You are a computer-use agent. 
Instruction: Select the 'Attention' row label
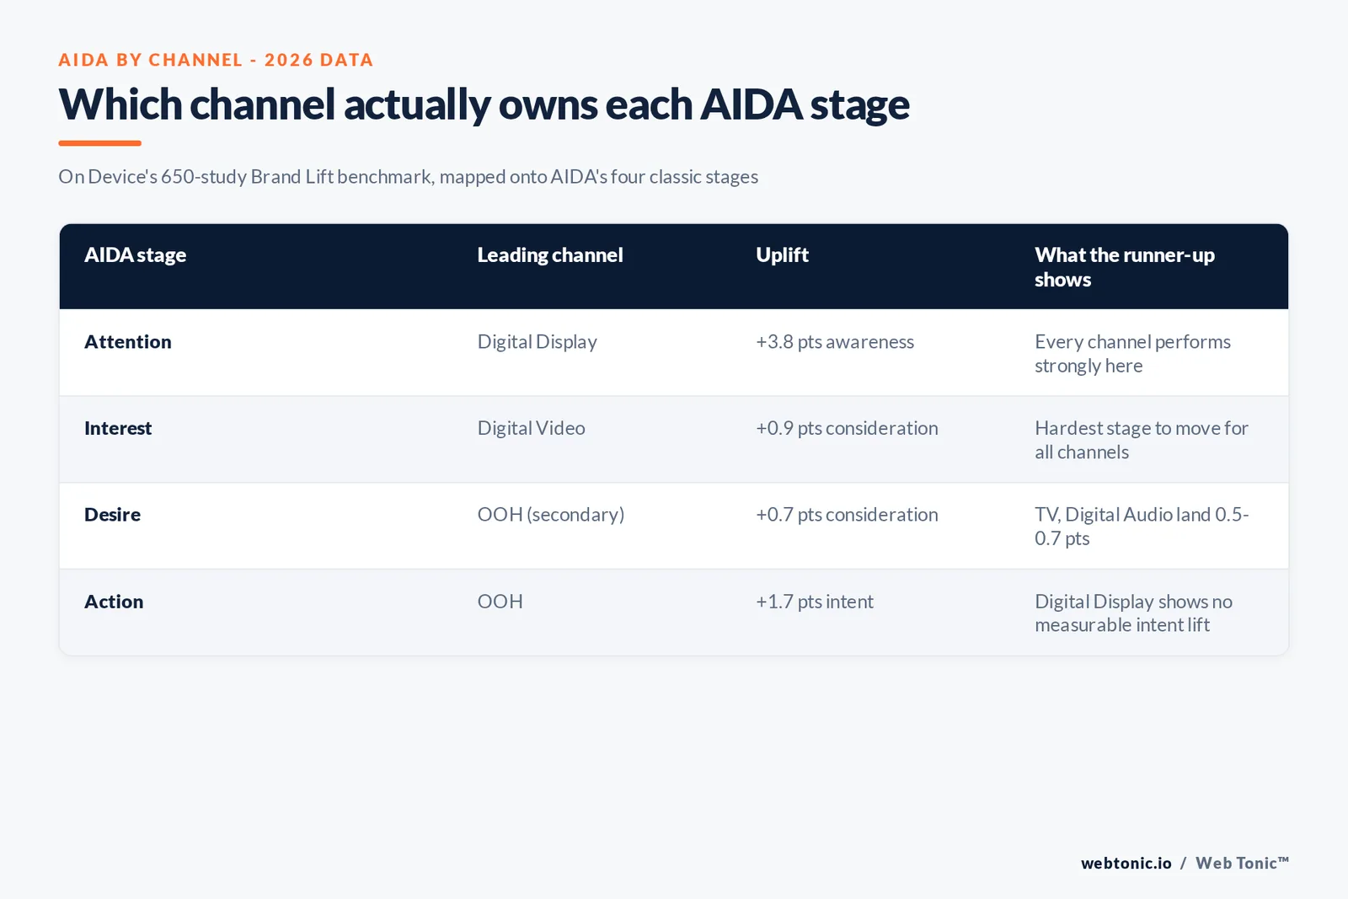[x=128, y=342]
